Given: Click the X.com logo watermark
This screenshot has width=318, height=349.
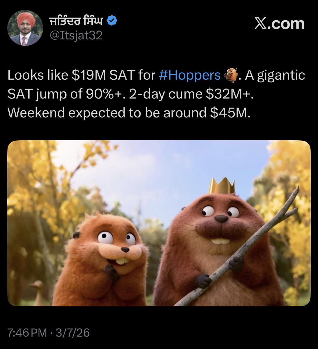Looking at the screenshot, I should click(x=279, y=24).
